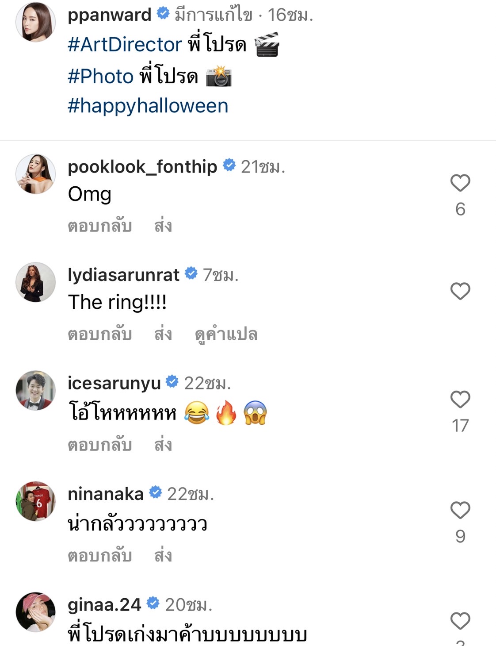This screenshot has height=646, width=496.
Task: Send lydiasarunrat's comment via ส่ง
Action: 163,335
